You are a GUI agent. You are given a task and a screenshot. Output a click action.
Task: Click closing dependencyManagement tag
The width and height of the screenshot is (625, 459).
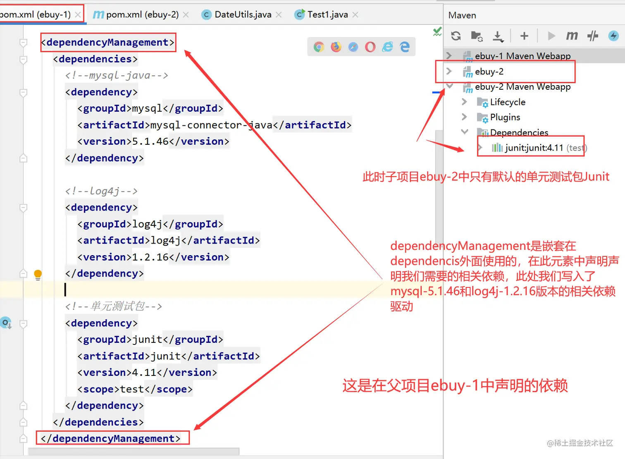(x=111, y=439)
